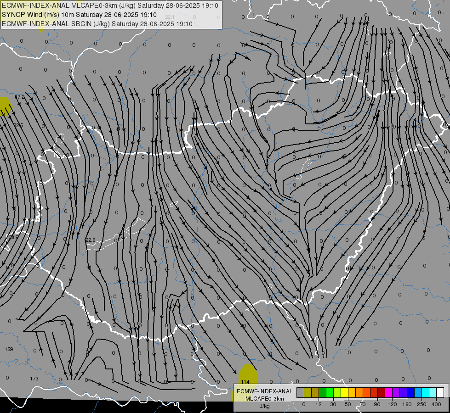Click the 159 value on the map

tap(9, 349)
